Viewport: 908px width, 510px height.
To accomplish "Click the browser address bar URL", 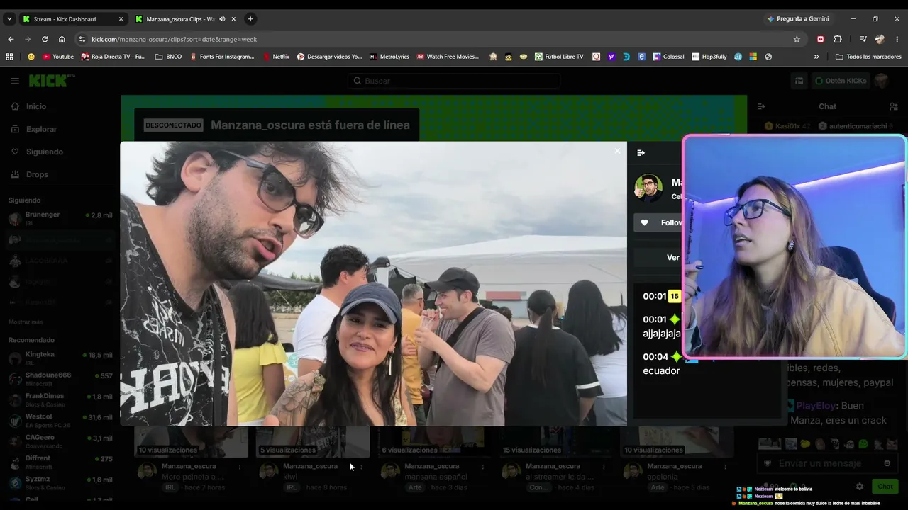I will [x=175, y=39].
